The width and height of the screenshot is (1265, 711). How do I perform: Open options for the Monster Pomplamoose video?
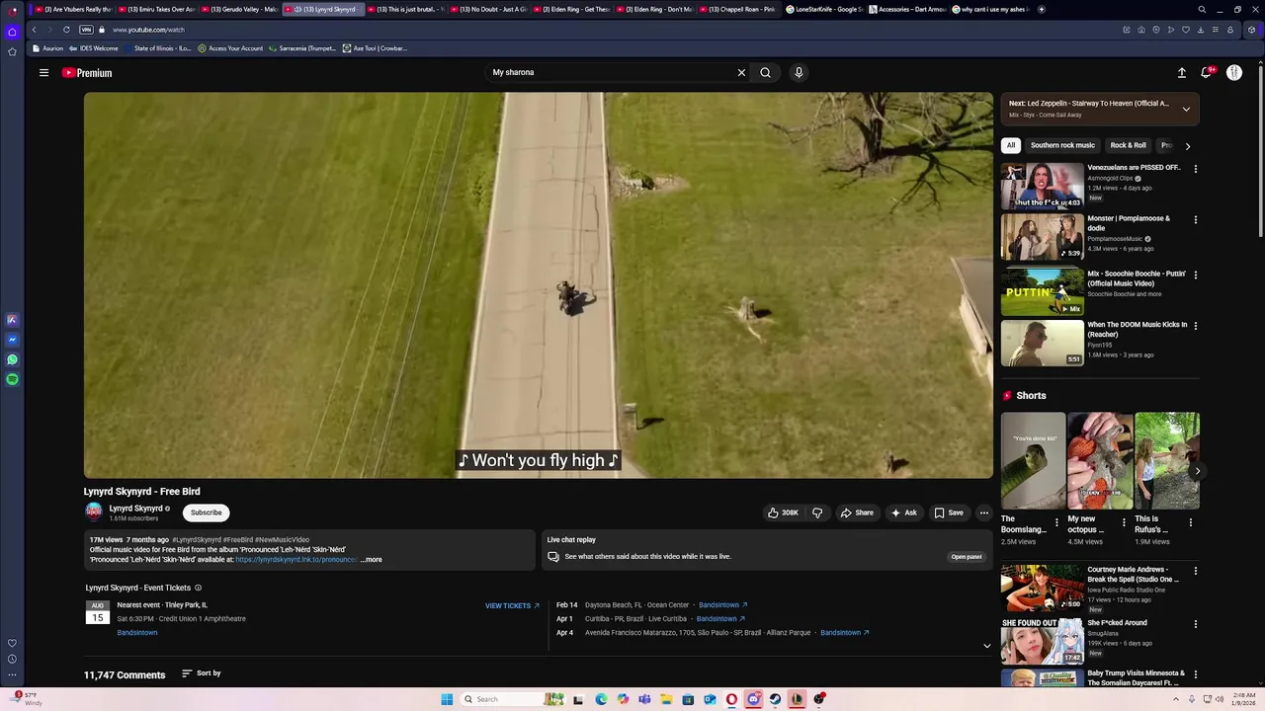[1195, 220]
